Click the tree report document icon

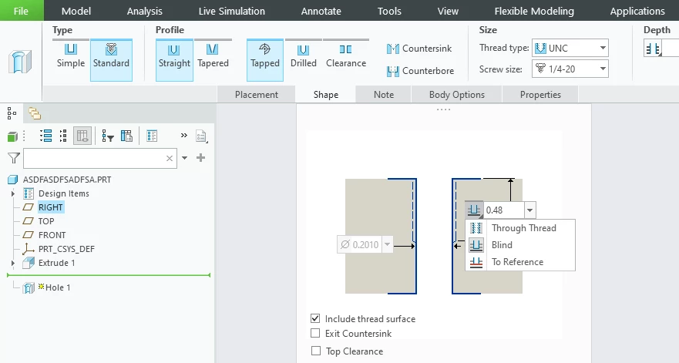click(201, 136)
